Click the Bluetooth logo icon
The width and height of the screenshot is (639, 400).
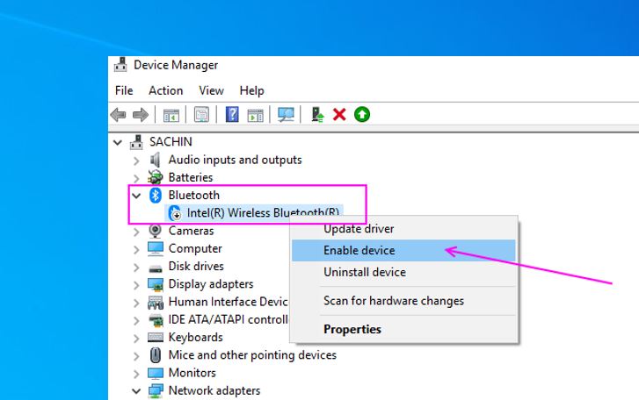pyautogui.click(x=156, y=195)
